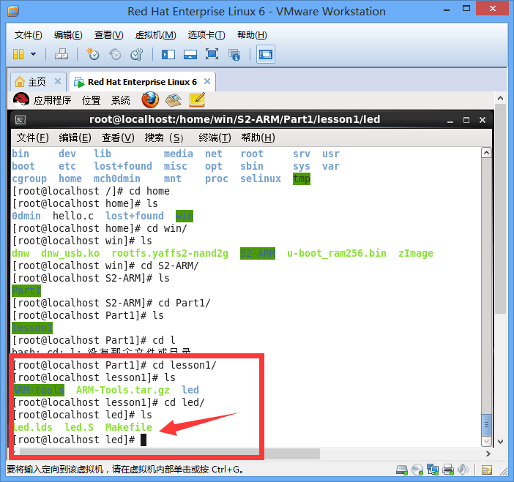Click the network adapter status icon
Image resolution: width=514 pixels, height=482 pixels.
(433, 470)
